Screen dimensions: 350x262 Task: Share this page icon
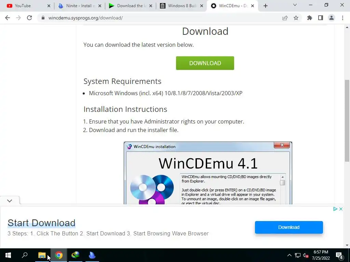point(285,18)
